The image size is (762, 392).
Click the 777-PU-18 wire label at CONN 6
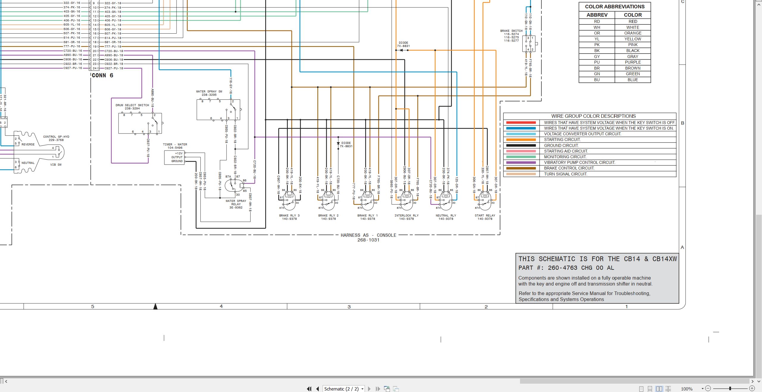tap(113, 46)
